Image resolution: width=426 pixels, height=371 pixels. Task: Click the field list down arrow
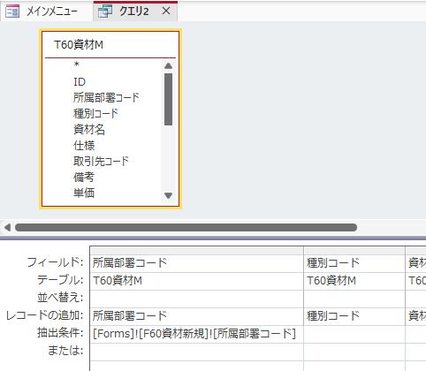coord(168,195)
